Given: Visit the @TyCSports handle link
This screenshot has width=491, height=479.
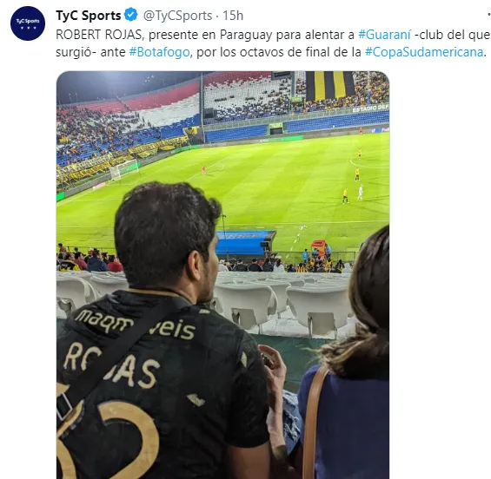Looking at the screenshot, I should pos(177,16).
